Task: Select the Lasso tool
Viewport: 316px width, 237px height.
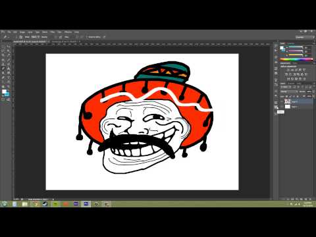Action: (3, 51)
